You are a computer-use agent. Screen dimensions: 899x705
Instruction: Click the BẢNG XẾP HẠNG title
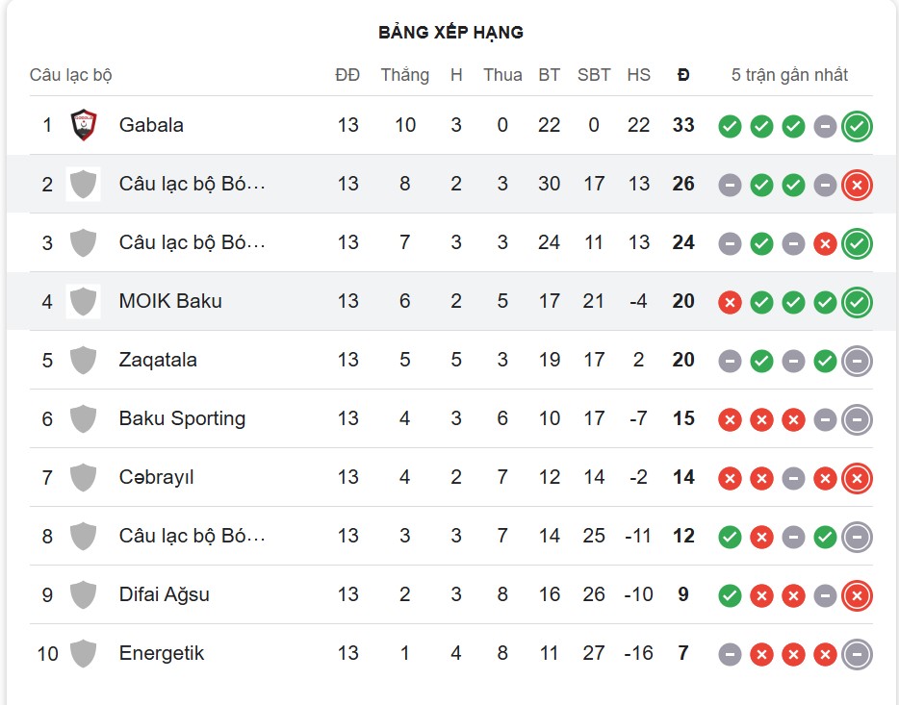pyautogui.click(x=450, y=33)
